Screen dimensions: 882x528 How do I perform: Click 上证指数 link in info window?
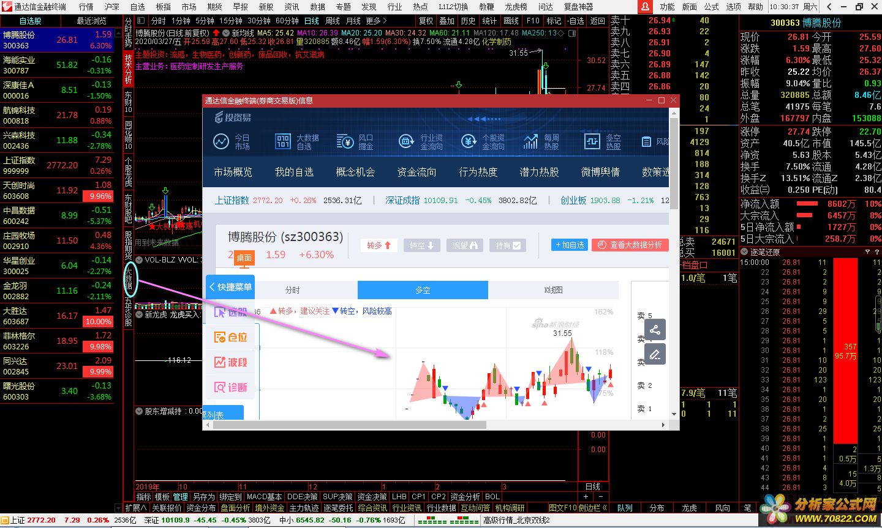232,200
